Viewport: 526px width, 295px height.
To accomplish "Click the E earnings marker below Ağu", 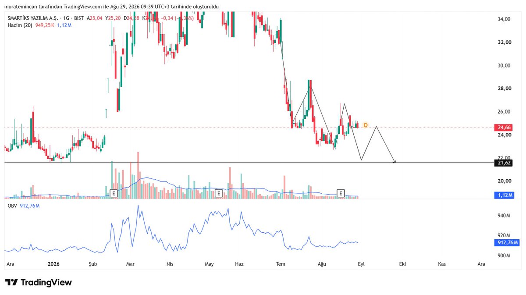I will 341,193.
